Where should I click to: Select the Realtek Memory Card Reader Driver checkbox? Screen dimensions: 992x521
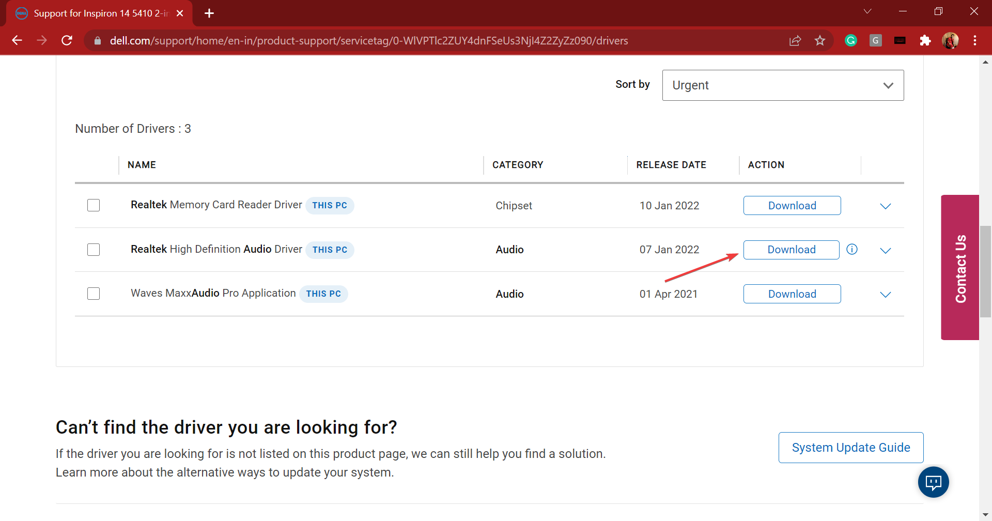pyautogui.click(x=94, y=205)
